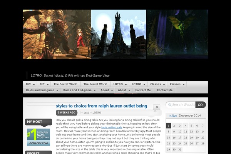
Task: Open the GoDaddy domain registrar banner
Action: 38,137
